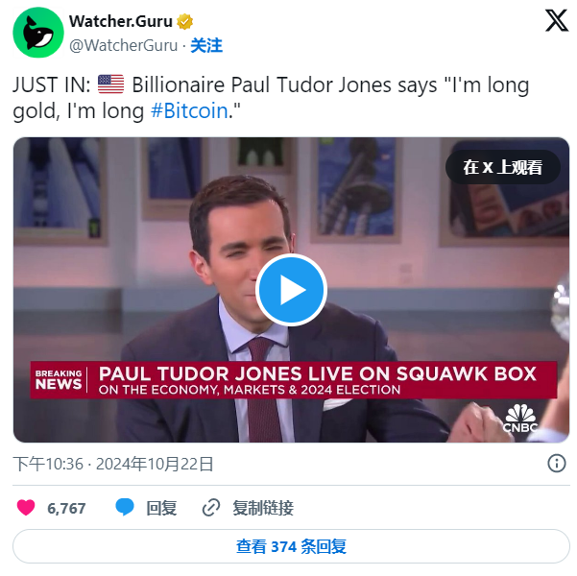Click the gold verified badge

[184, 21]
